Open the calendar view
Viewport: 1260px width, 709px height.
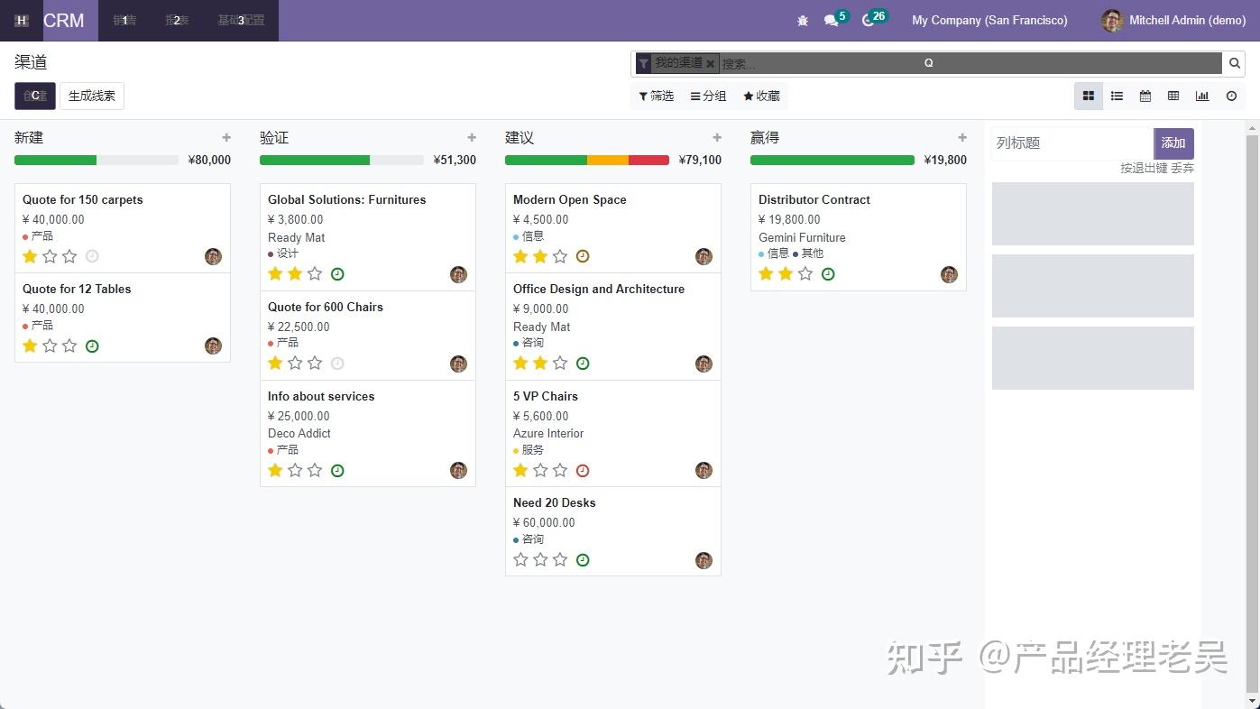tap(1145, 96)
